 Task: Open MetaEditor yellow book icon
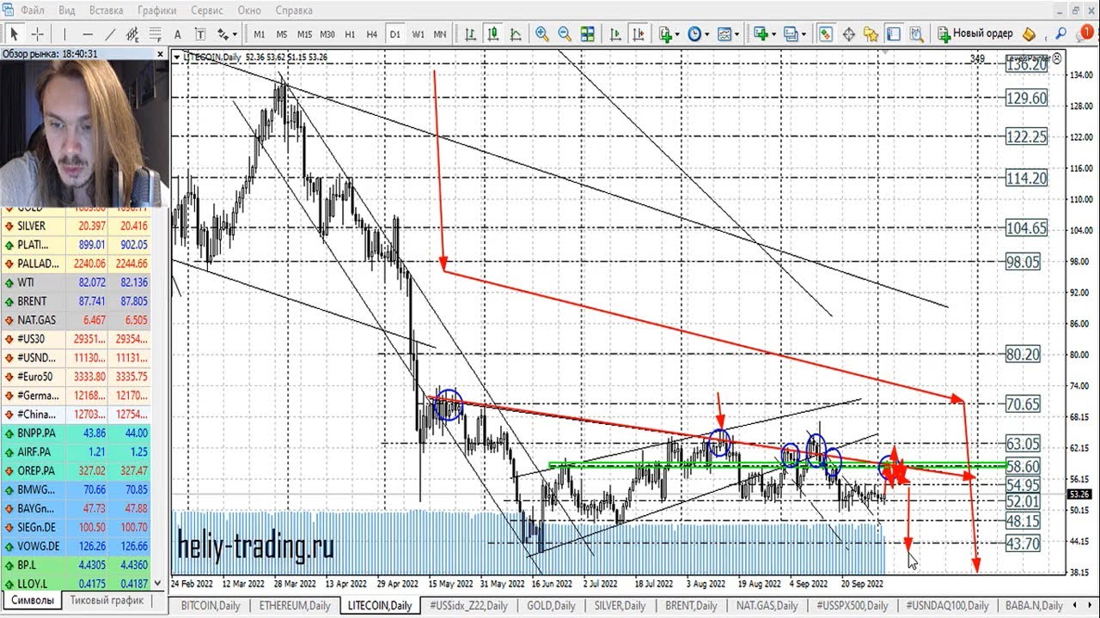[x=1029, y=34]
